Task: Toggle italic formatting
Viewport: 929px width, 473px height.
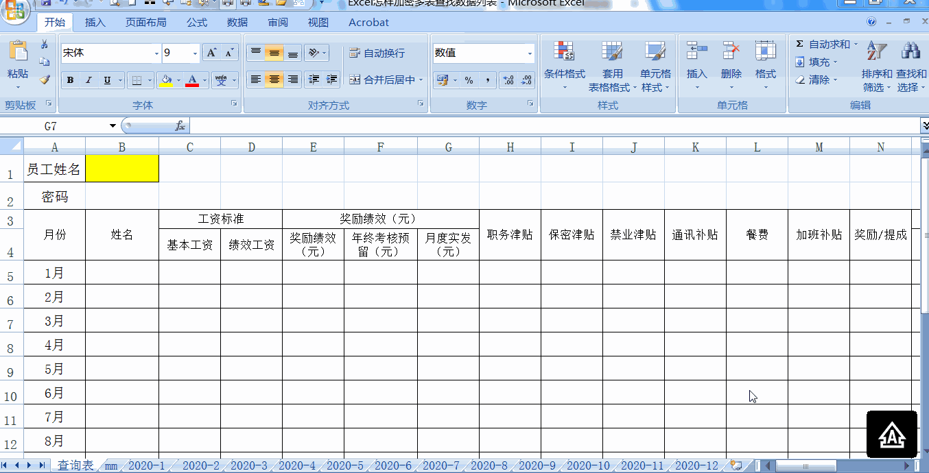Action: coord(86,80)
